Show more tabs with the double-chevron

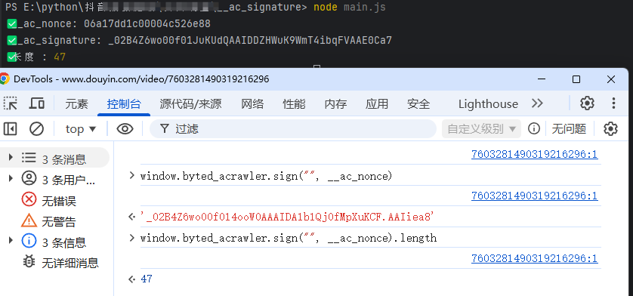point(537,103)
